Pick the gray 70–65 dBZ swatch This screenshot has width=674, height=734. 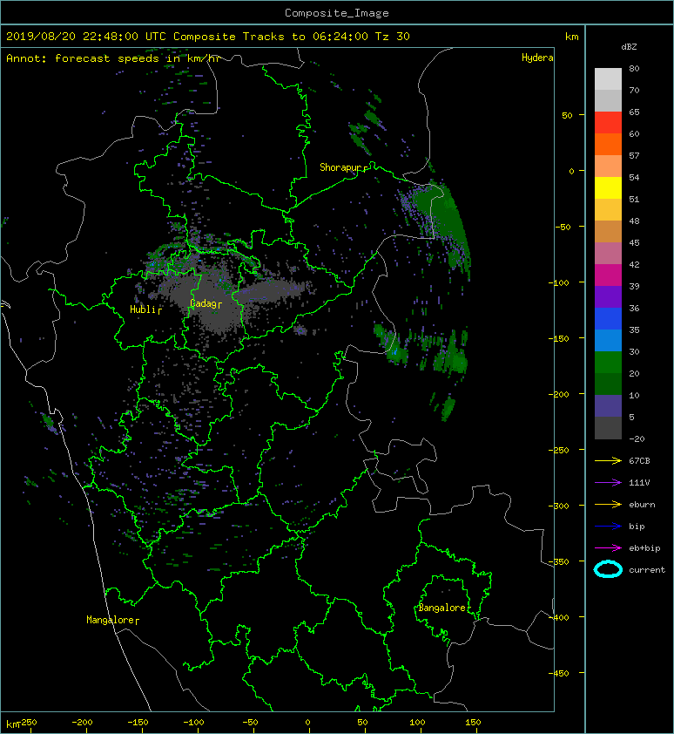[x=608, y=100]
